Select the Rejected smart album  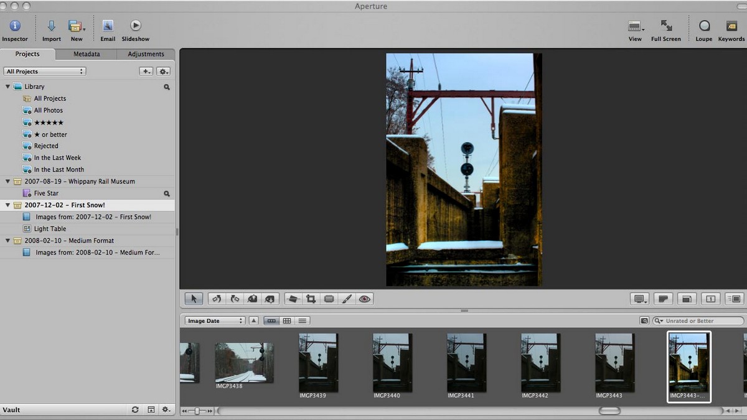(46, 146)
